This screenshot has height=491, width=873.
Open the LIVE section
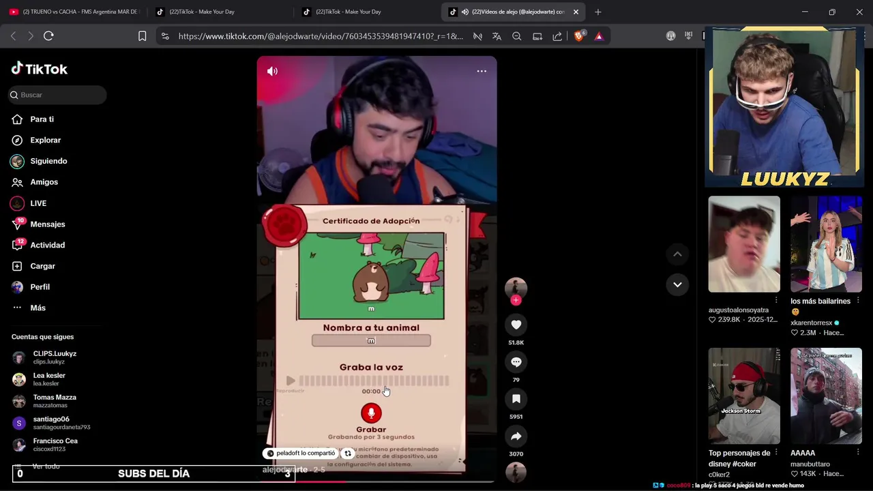38,203
